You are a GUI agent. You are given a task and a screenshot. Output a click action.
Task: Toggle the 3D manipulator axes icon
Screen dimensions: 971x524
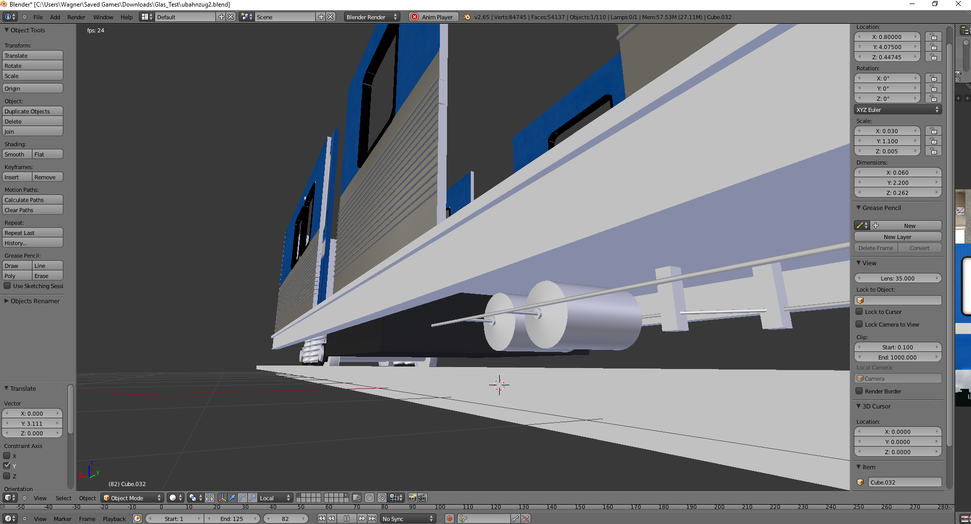(x=222, y=498)
